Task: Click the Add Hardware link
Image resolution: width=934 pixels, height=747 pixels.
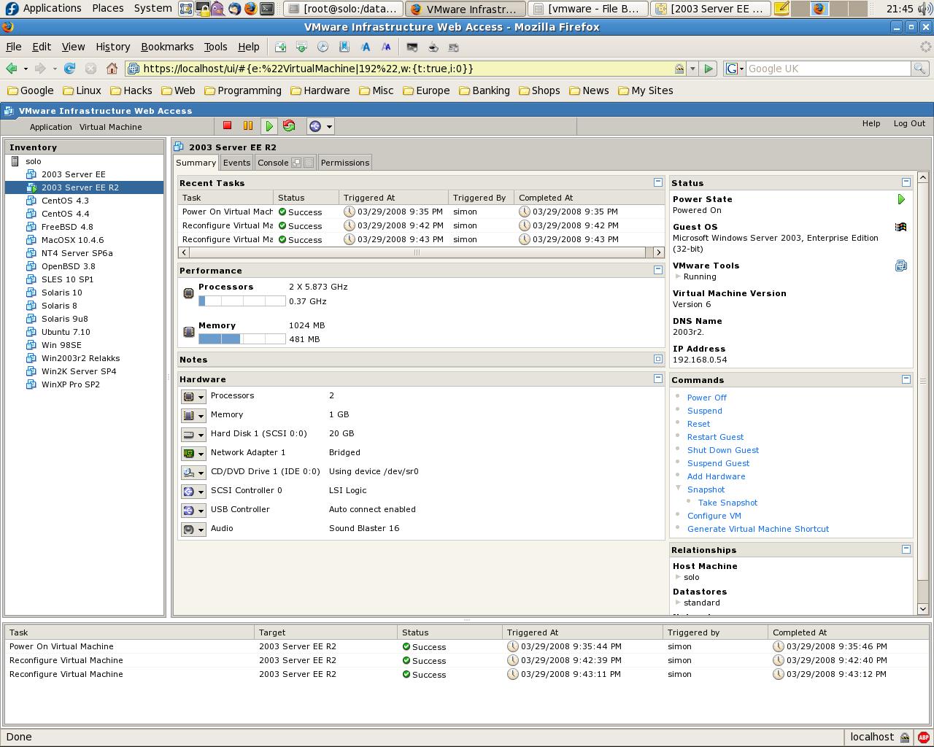Action: [717, 476]
